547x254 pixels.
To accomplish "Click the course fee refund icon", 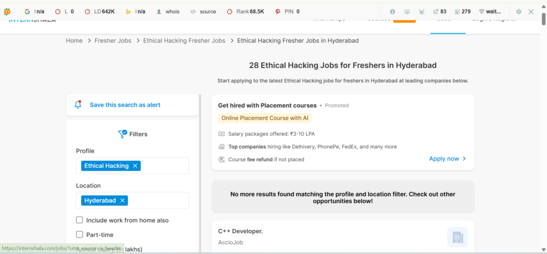I will 221,160.
